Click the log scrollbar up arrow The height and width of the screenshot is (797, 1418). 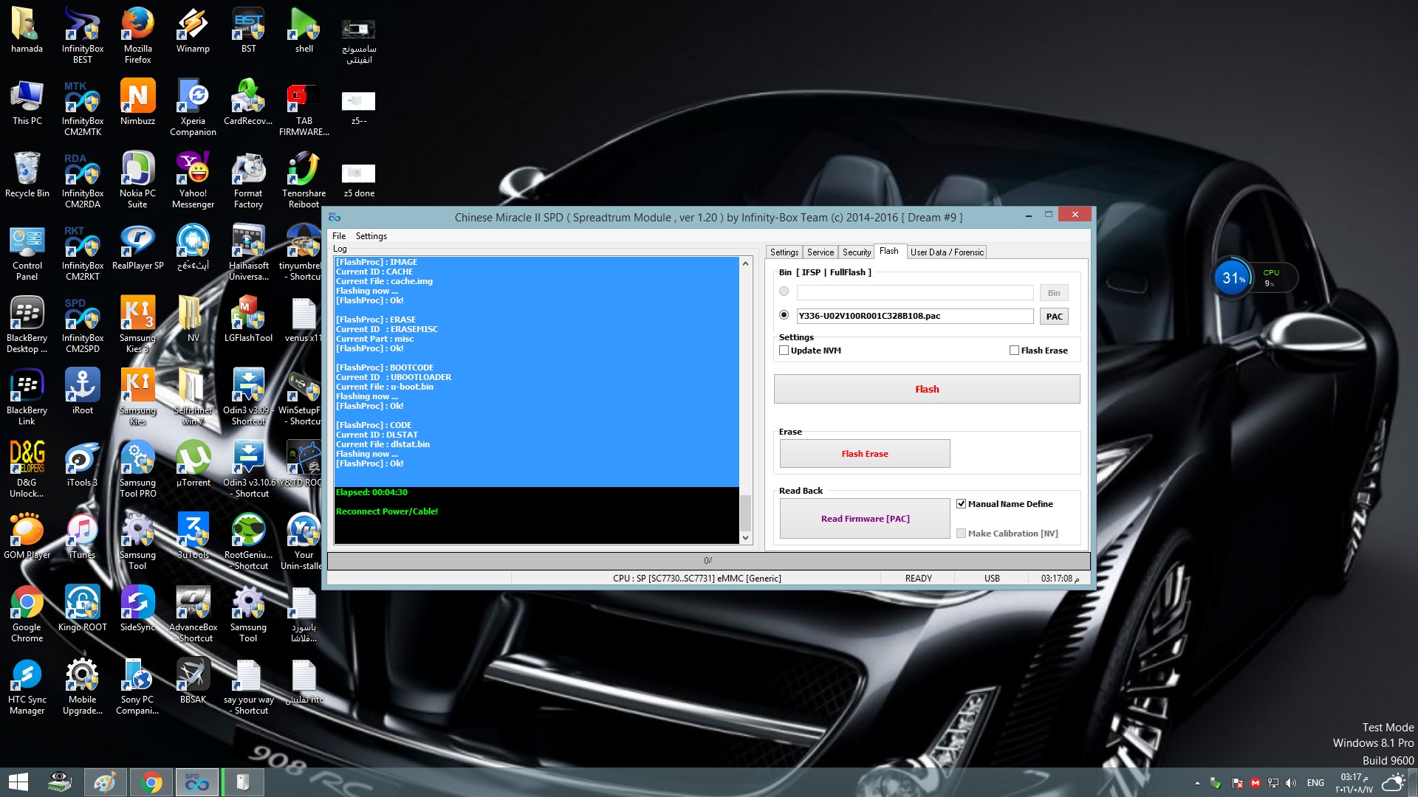click(745, 263)
